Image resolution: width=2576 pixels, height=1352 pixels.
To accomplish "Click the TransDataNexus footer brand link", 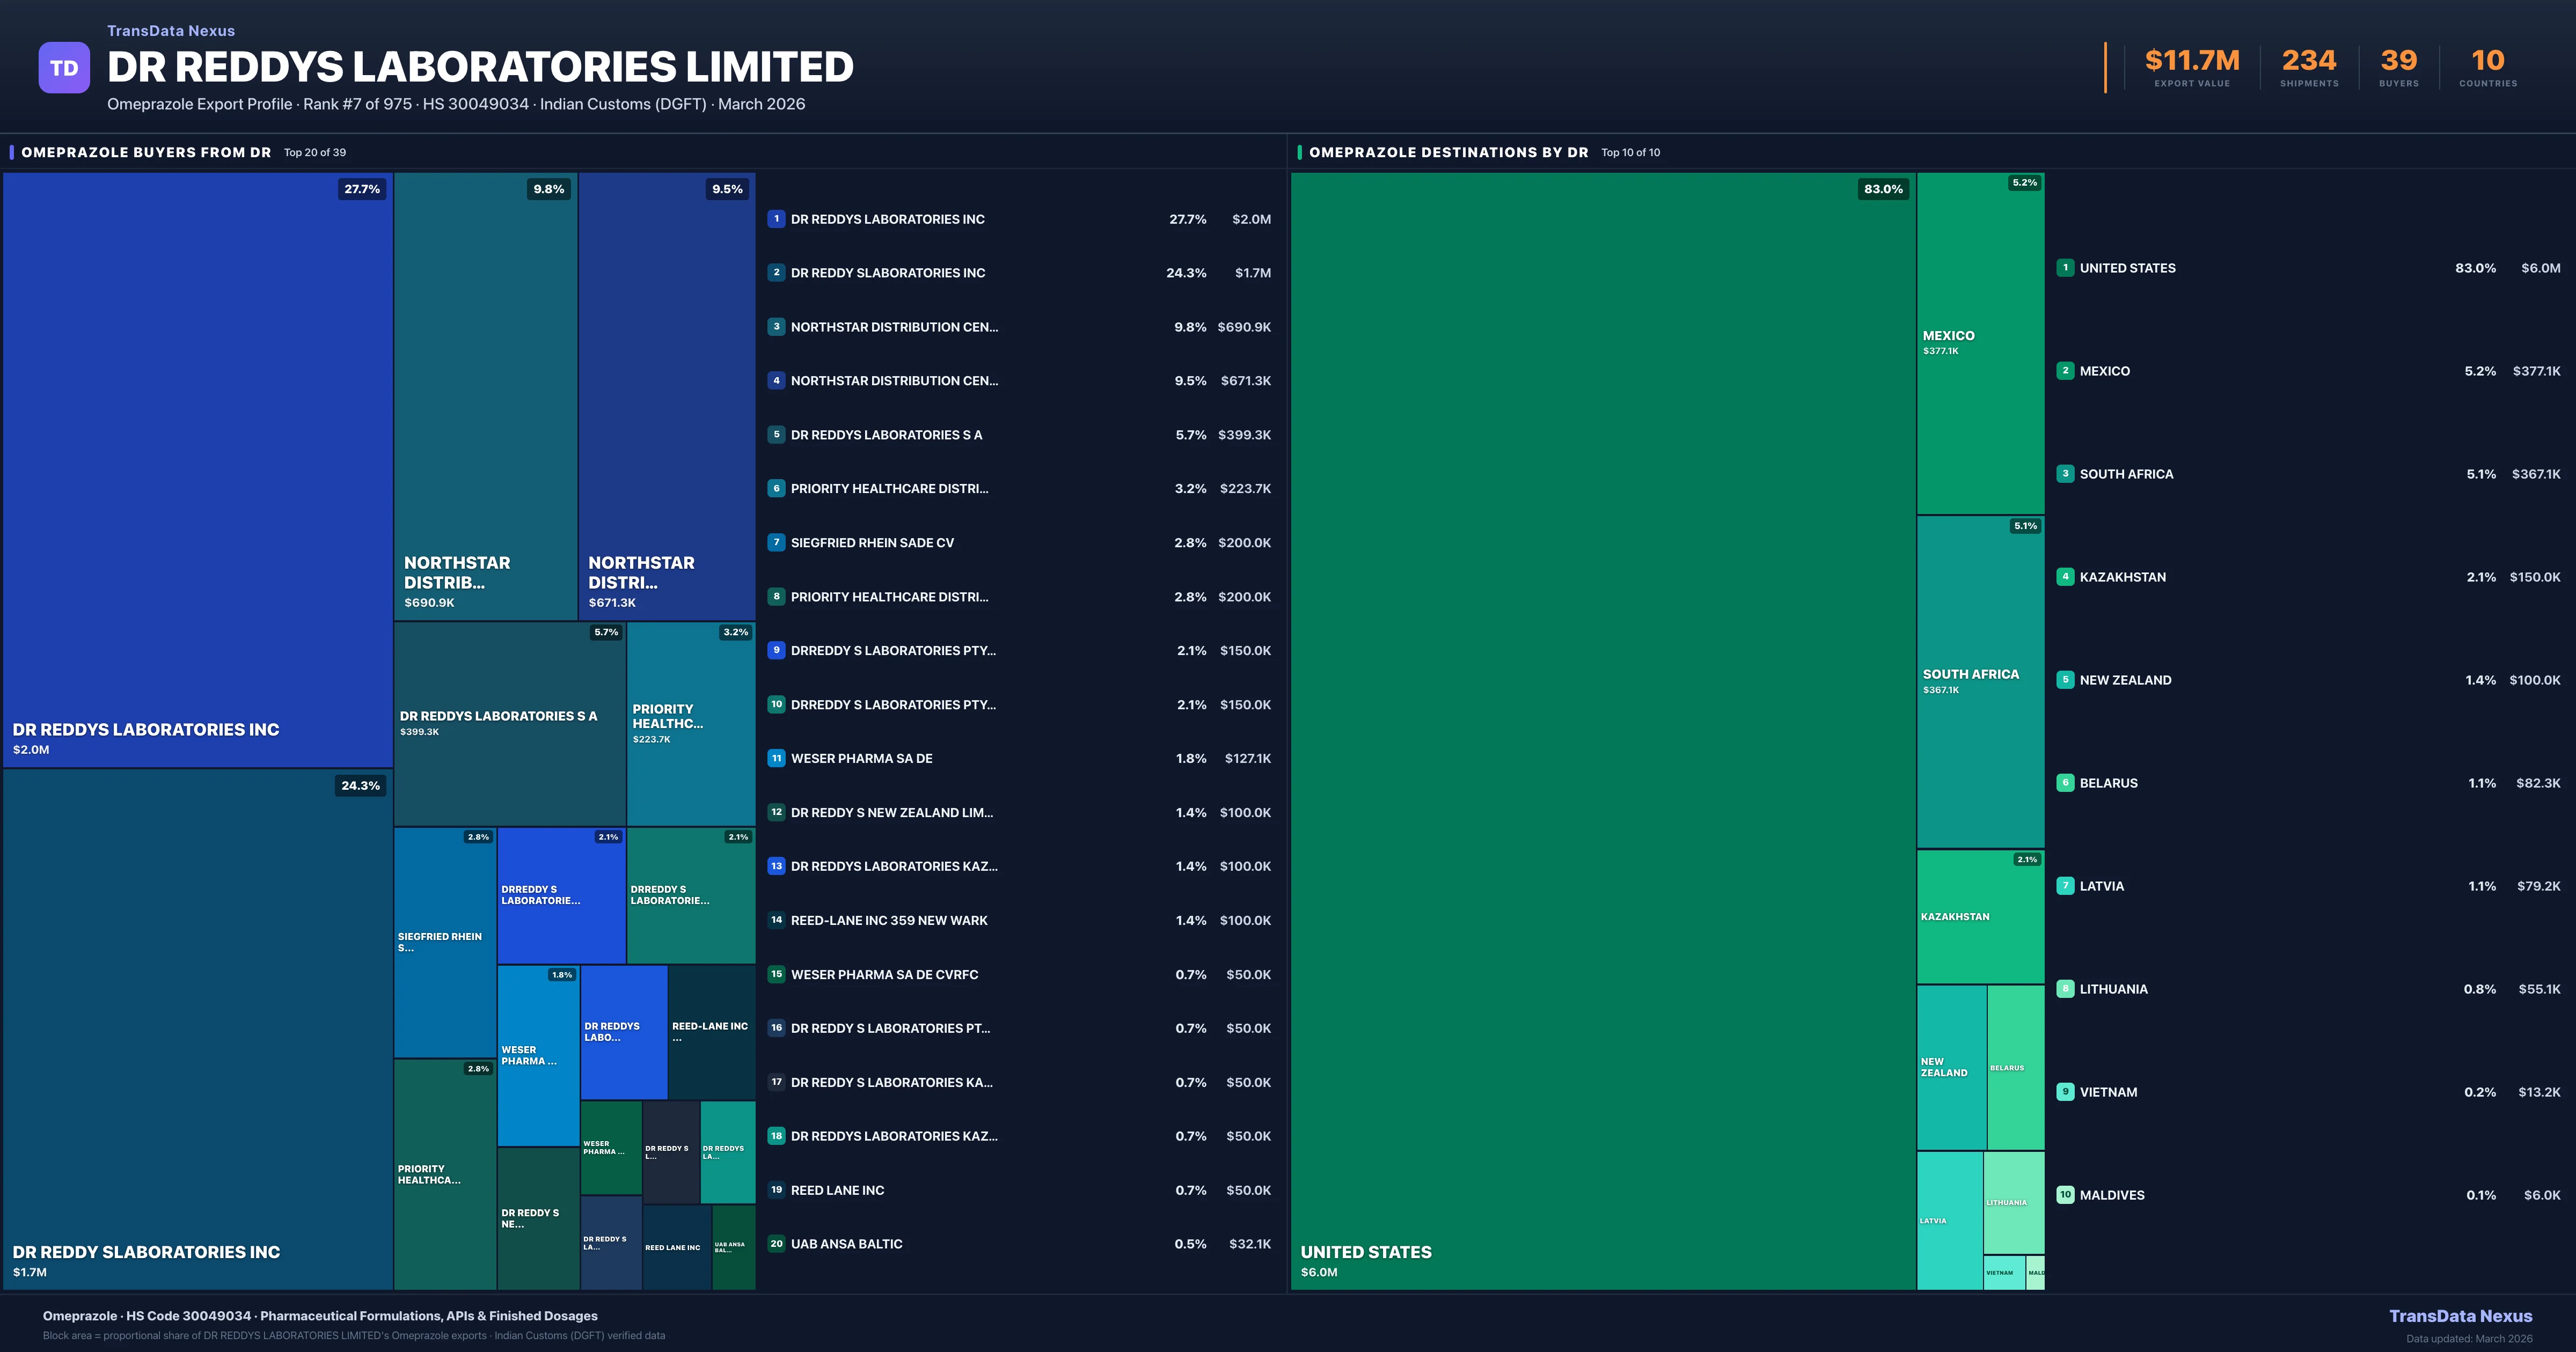I will [2460, 1316].
